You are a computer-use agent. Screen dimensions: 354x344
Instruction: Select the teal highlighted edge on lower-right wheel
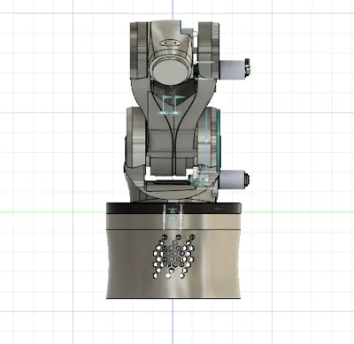(x=219, y=140)
